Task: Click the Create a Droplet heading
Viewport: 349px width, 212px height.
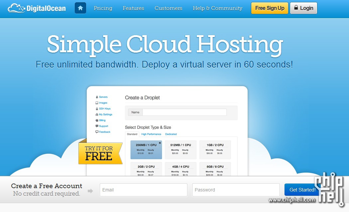Action: 143,98
